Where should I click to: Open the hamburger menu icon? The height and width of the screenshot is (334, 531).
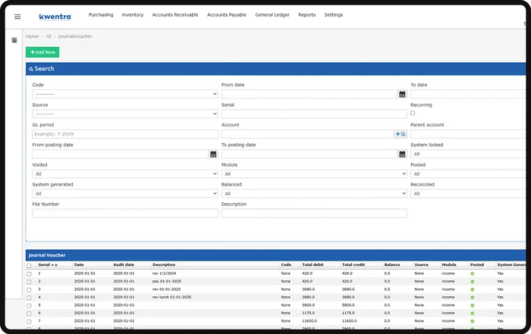pos(17,17)
